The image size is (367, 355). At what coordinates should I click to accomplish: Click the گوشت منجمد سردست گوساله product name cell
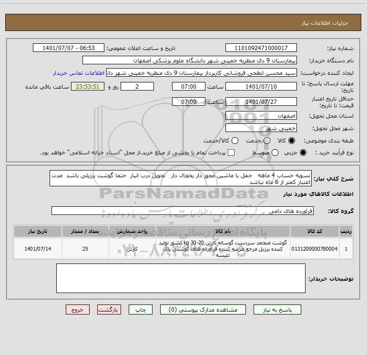[x=223, y=249]
